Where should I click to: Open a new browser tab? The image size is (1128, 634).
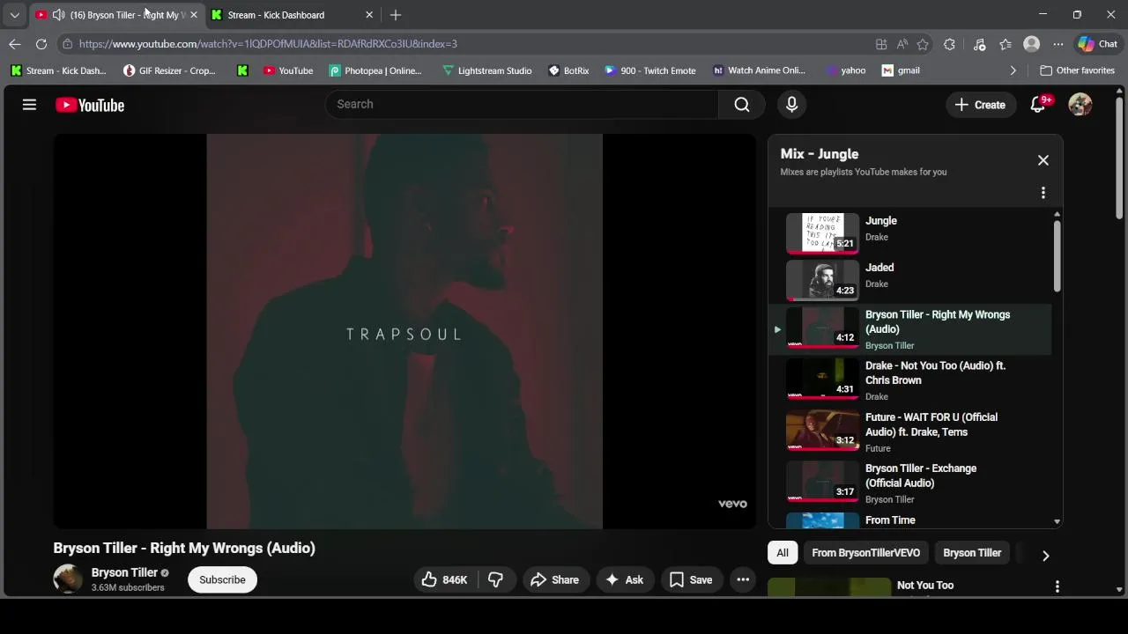pyautogui.click(x=396, y=15)
